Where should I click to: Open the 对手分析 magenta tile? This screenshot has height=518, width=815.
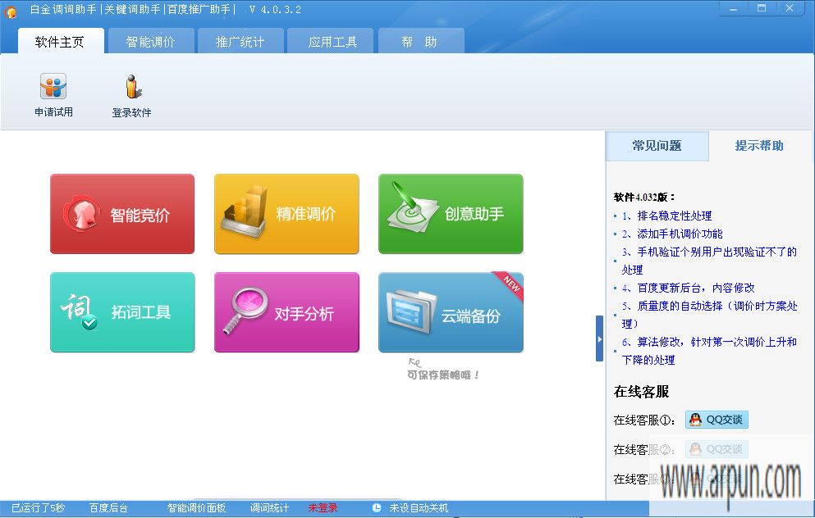286,312
